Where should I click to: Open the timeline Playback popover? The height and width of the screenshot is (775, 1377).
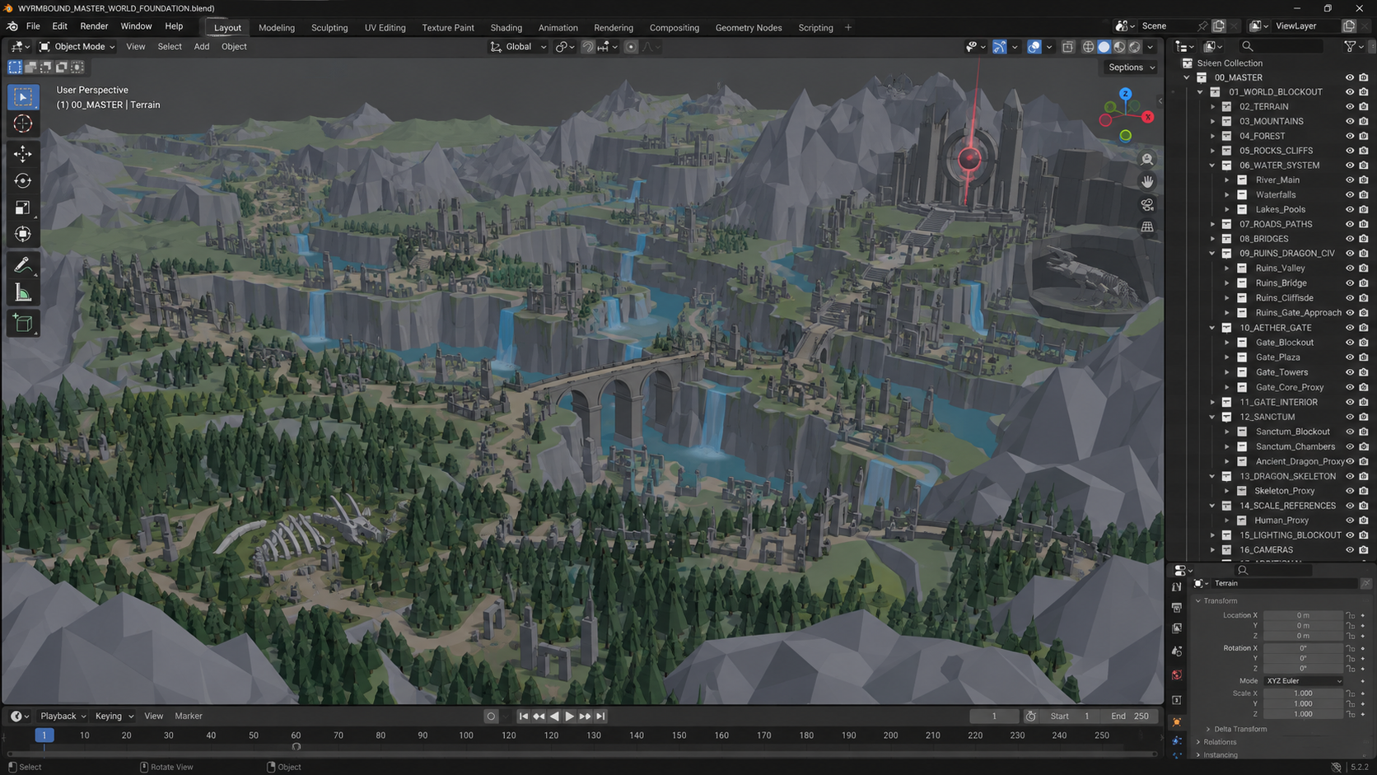(63, 717)
